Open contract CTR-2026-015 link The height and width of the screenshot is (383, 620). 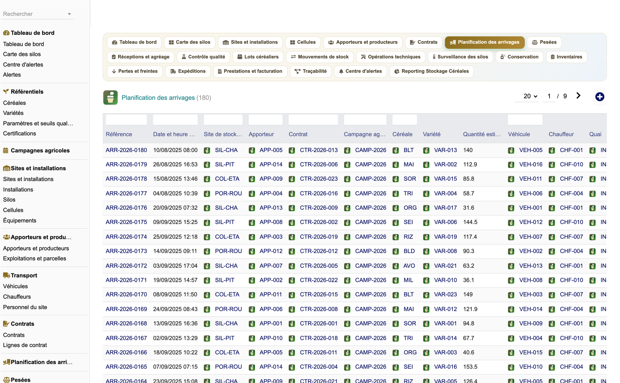point(319,295)
